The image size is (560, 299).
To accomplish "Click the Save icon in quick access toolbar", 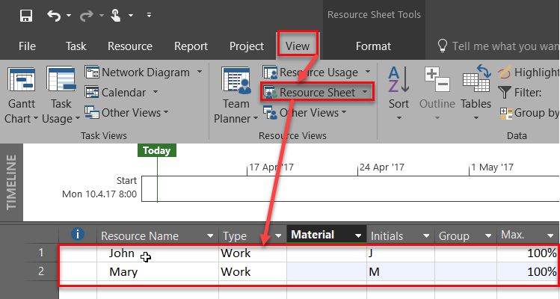I will [x=25, y=15].
